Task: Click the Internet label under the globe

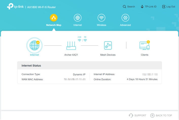Action: pos(34,55)
